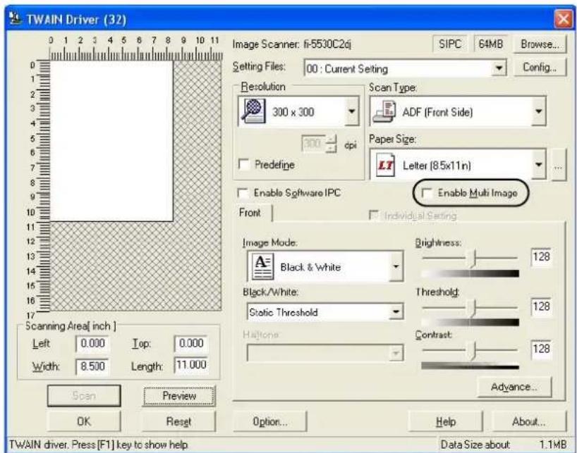Click the Resolution magnifier icon
Screen dimensions: 577x453
point(253,111)
